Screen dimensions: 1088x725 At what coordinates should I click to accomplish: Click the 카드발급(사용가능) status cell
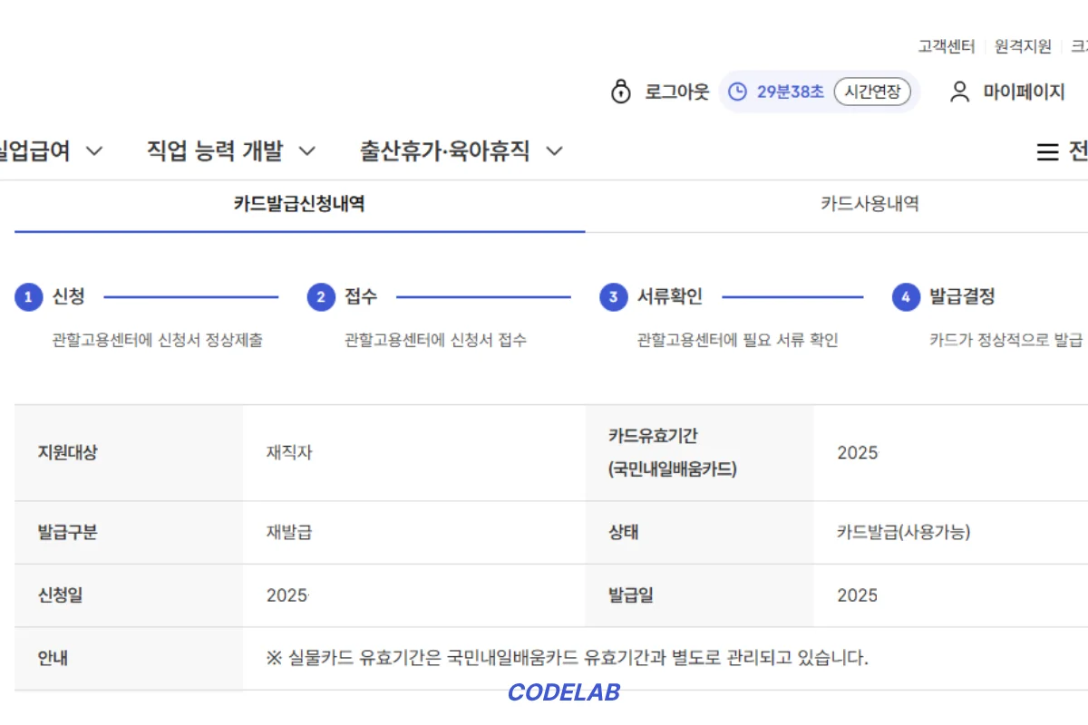click(x=903, y=532)
